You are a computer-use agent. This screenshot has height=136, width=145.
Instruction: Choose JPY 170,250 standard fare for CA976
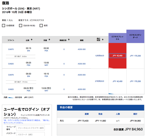(135, 81)
